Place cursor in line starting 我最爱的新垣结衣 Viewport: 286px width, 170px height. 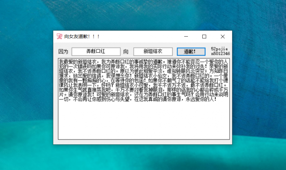point(143,62)
